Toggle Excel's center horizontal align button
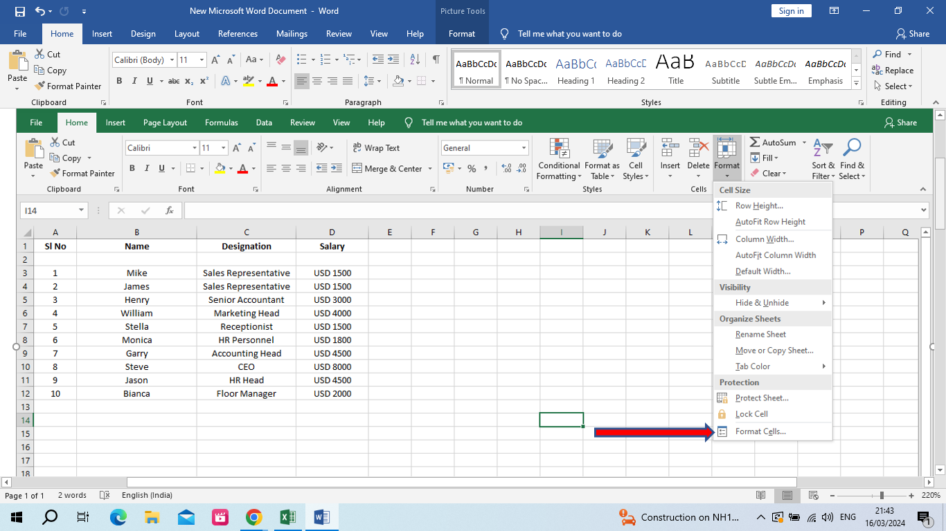This screenshot has width=946, height=531. [286, 169]
